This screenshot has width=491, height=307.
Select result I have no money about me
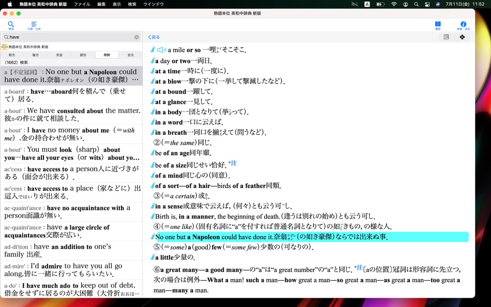[71, 134]
